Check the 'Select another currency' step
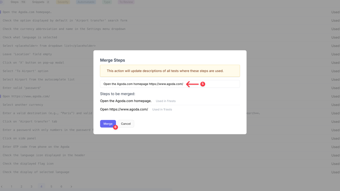The width and height of the screenshot is (340, 191). 1,105
